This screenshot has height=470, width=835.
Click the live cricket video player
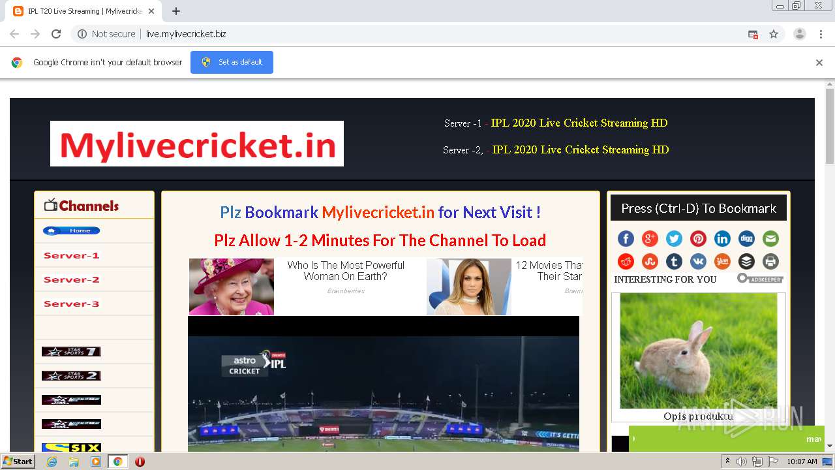(384, 384)
